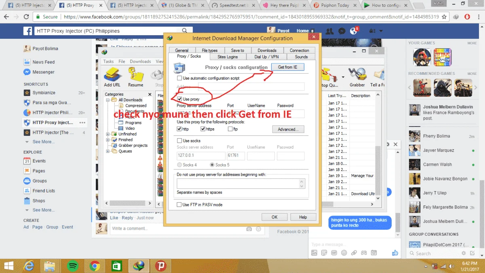Toggle the http protocol checkbox
This screenshot has height=273, width=485.
[179, 129]
